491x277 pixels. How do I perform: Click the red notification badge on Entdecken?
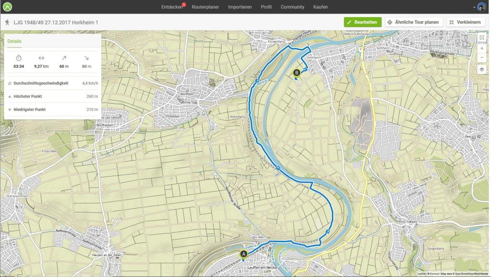click(184, 4)
